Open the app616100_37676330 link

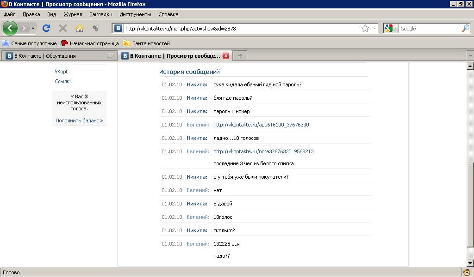pos(261,125)
